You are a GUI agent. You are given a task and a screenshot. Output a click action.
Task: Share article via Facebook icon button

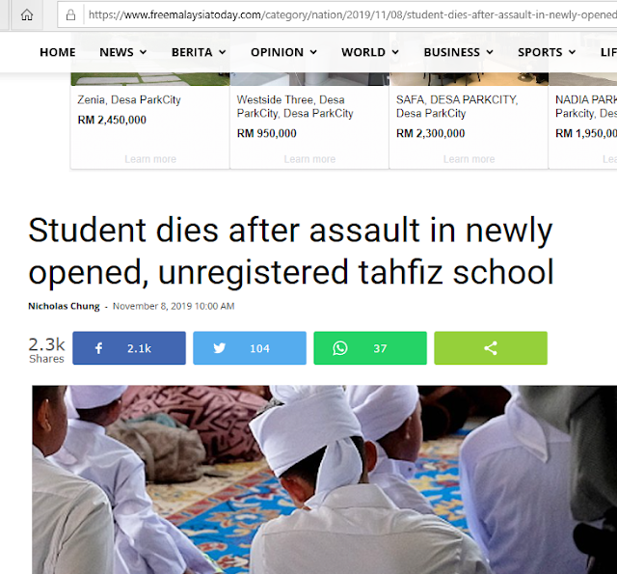point(129,348)
